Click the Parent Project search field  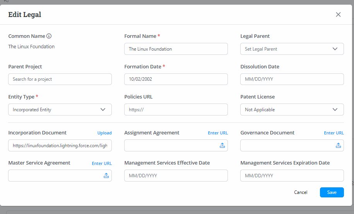coord(60,79)
